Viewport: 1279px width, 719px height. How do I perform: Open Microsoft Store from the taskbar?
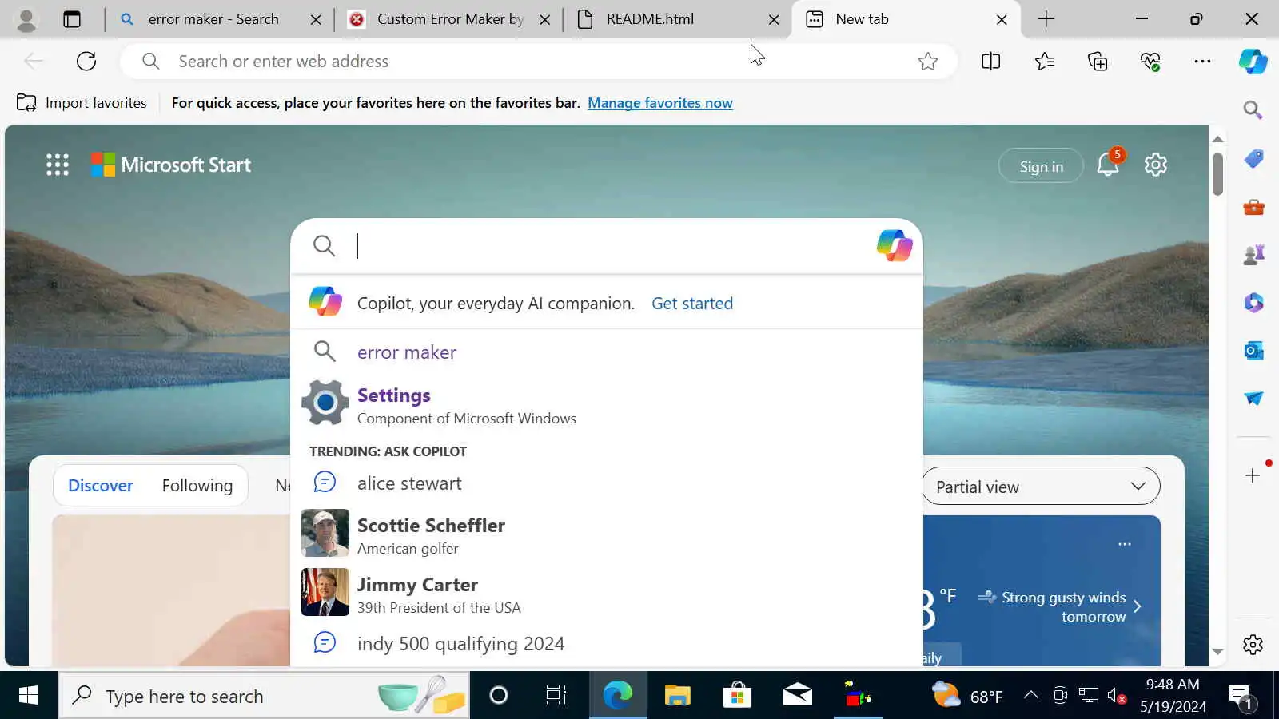click(737, 696)
